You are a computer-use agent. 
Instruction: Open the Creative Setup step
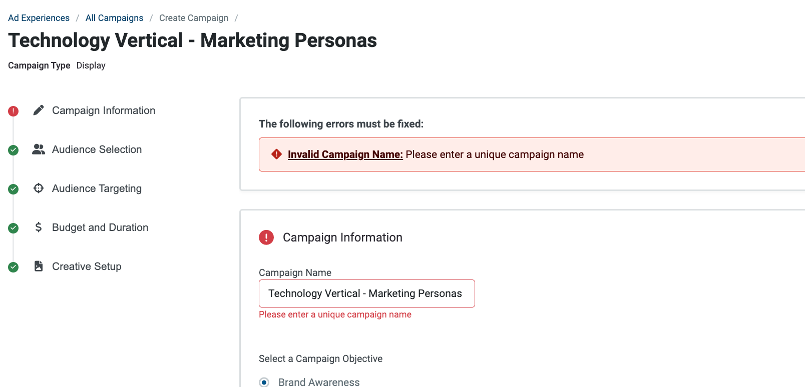[x=87, y=266]
